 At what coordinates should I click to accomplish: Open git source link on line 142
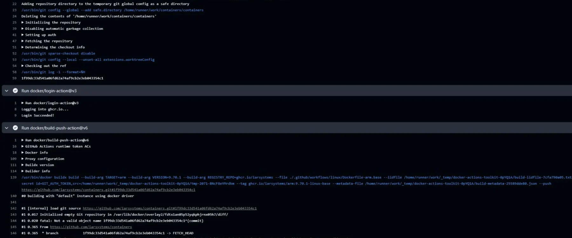170,208
